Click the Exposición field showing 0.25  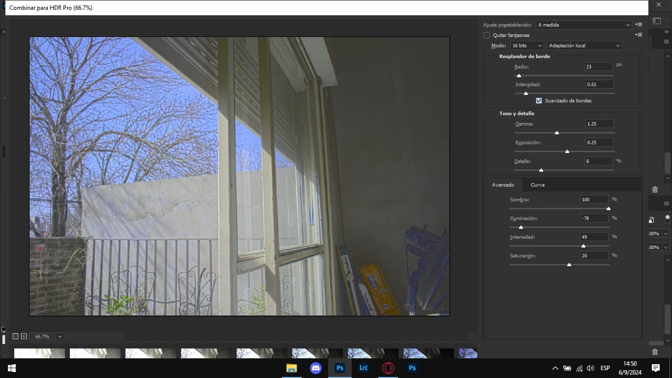coord(599,142)
